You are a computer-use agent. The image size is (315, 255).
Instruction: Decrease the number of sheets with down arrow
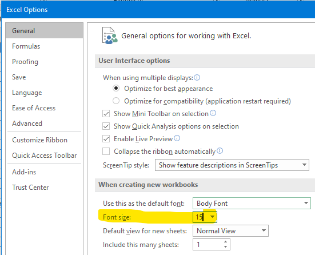225,247
